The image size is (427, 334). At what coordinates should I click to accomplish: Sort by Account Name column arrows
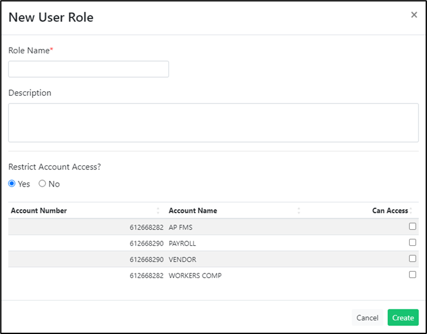(x=299, y=210)
